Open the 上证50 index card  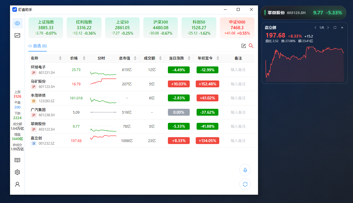pyautogui.click(x=122, y=28)
